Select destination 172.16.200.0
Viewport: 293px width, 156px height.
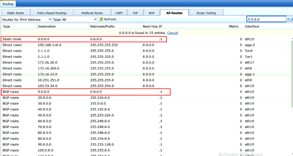48,68
